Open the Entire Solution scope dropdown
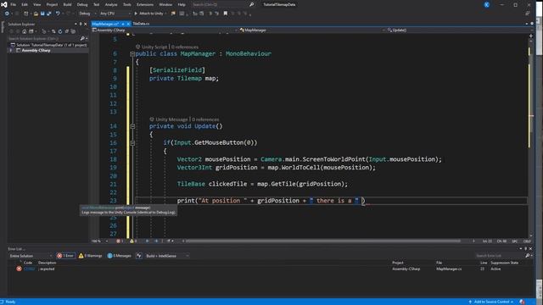This screenshot has height=305, width=543. point(31,256)
